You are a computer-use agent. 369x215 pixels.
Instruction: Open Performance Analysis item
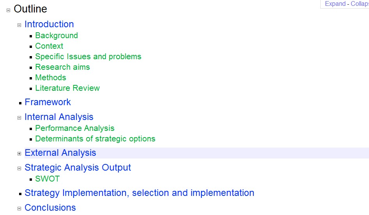[75, 128]
